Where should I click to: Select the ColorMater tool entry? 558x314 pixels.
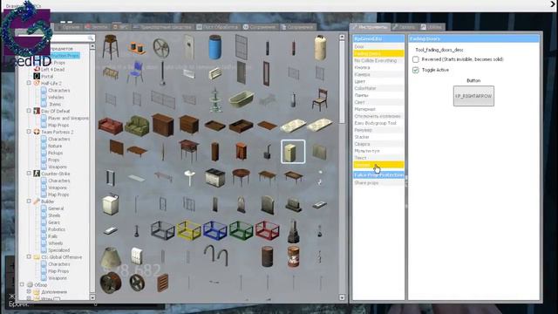tap(378, 88)
